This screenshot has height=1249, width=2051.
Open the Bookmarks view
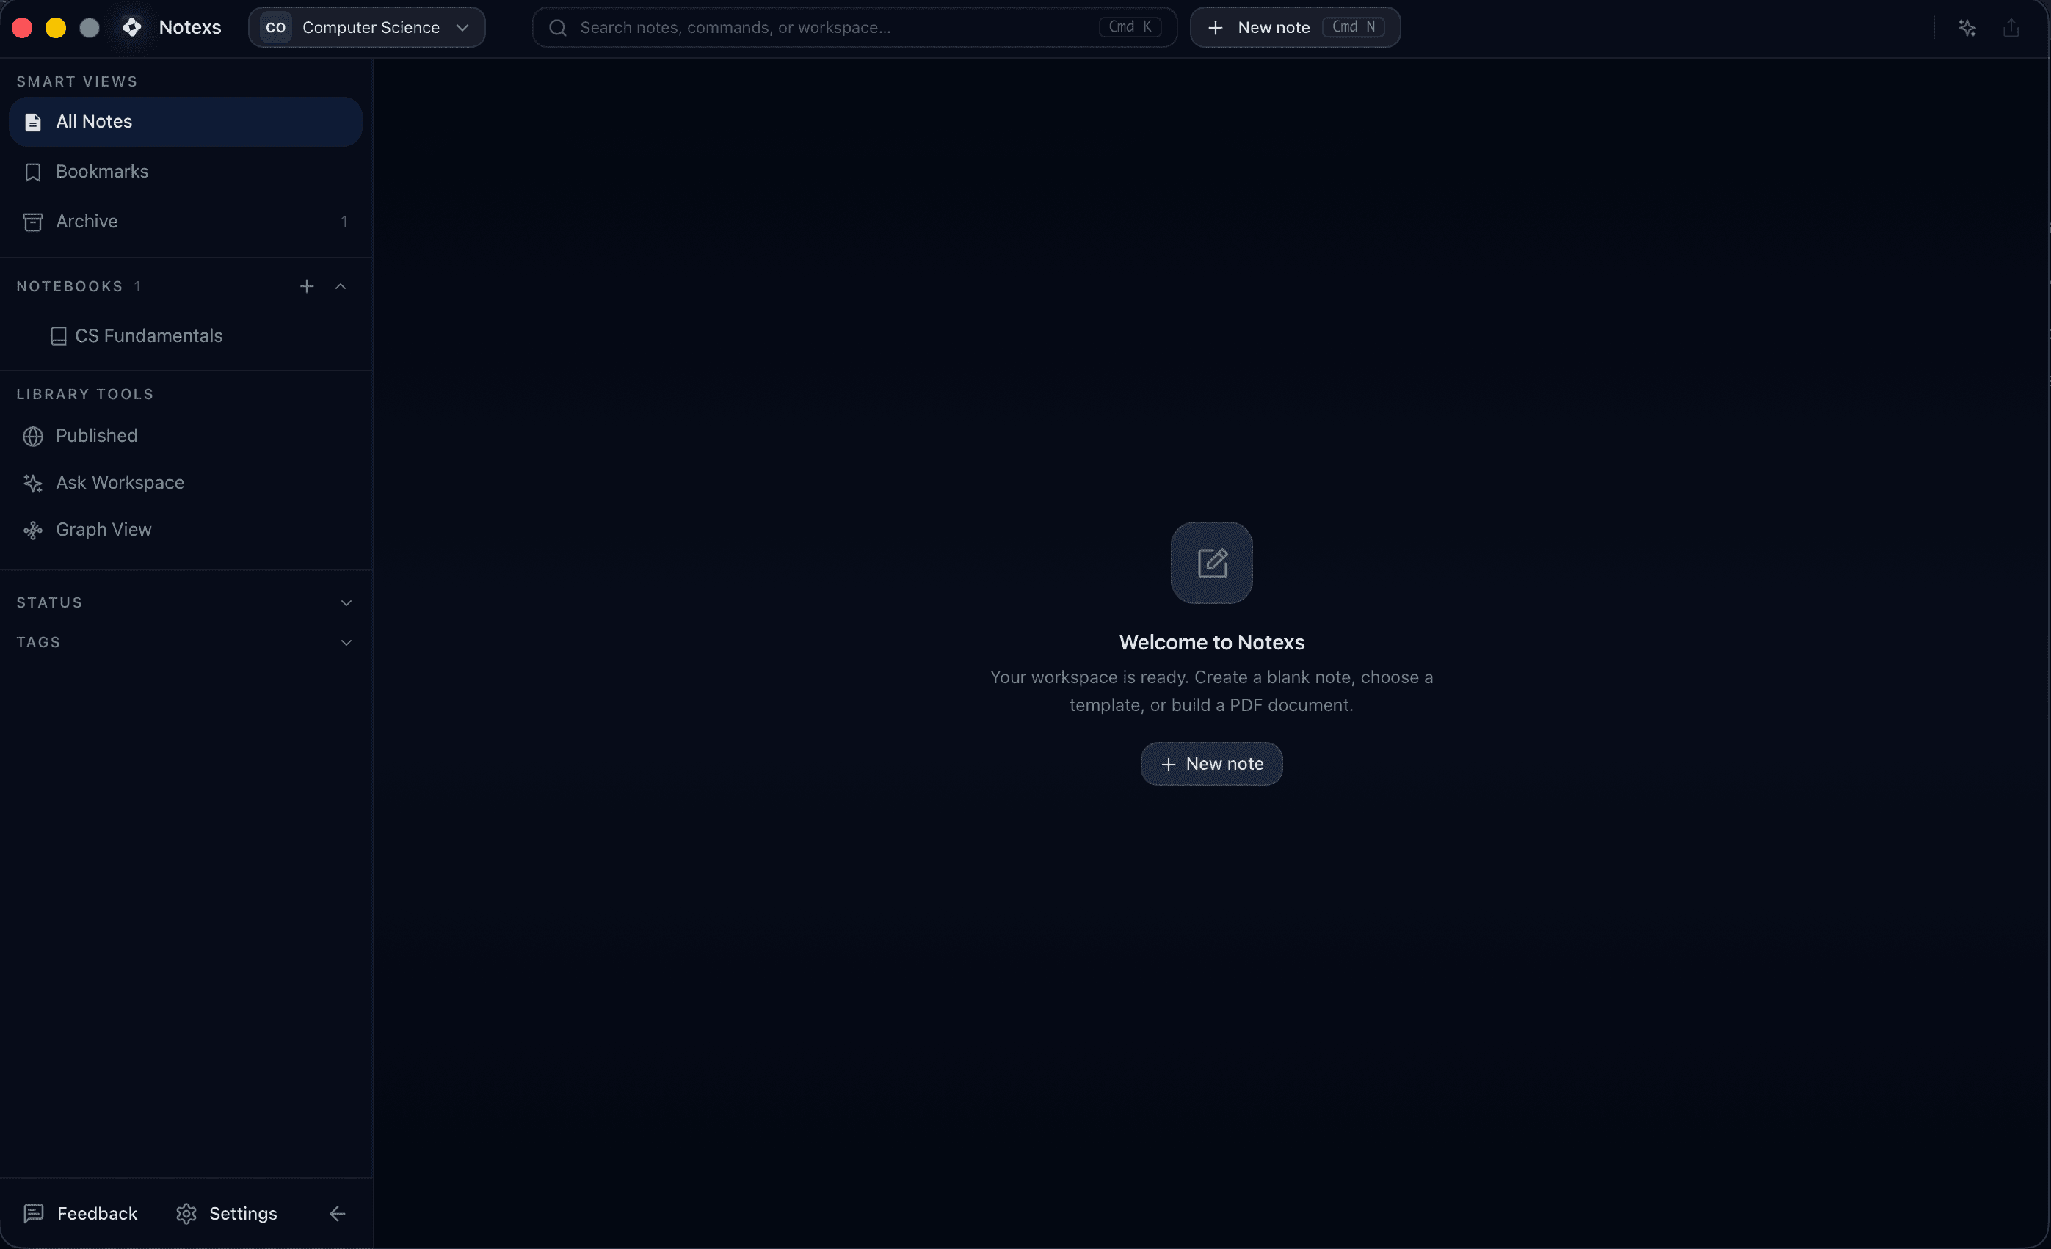point(186,172)
